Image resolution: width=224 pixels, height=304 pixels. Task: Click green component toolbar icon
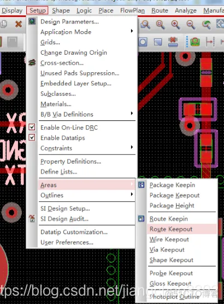[x=195, y=42]
